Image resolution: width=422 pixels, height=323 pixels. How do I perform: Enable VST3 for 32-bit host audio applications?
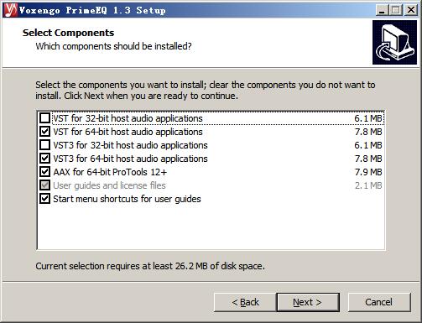coord(44,145)
